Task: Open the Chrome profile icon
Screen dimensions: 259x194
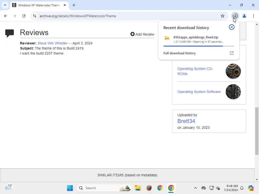Action: [244, 16]
